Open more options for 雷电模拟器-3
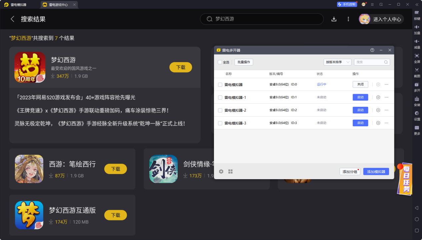Image resolution: width=422 pixels, height=240 pixels. click(386, 123)
